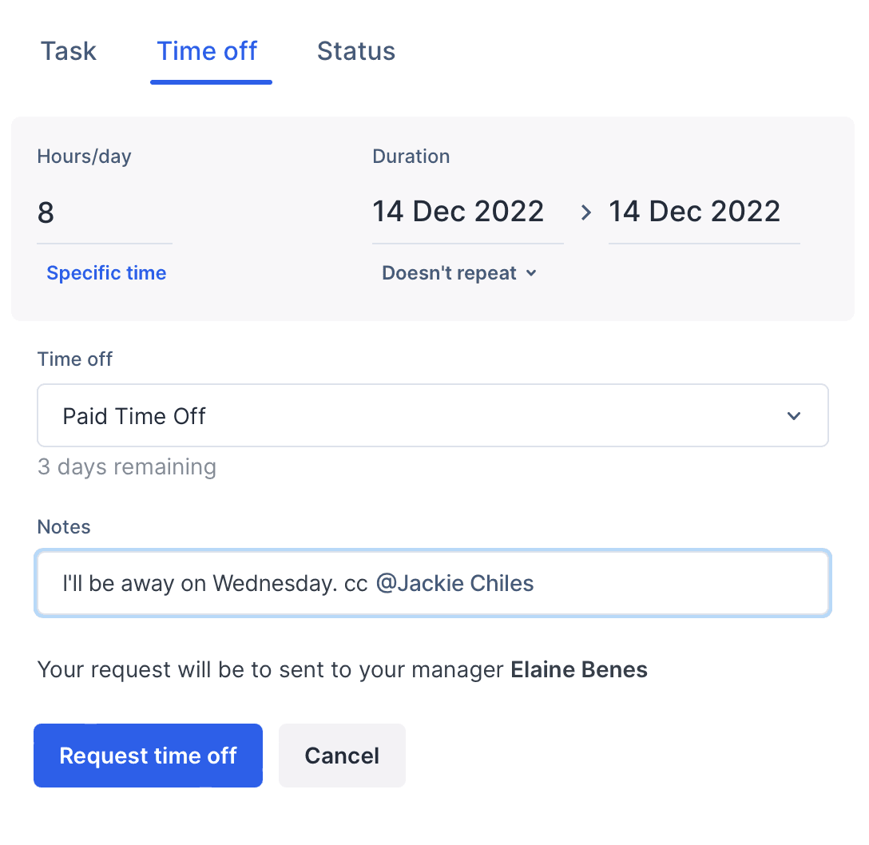The height and width of the screenshot is (845, 869).
Task: Switch to the Task tab
Action: (x=69, y=52)
